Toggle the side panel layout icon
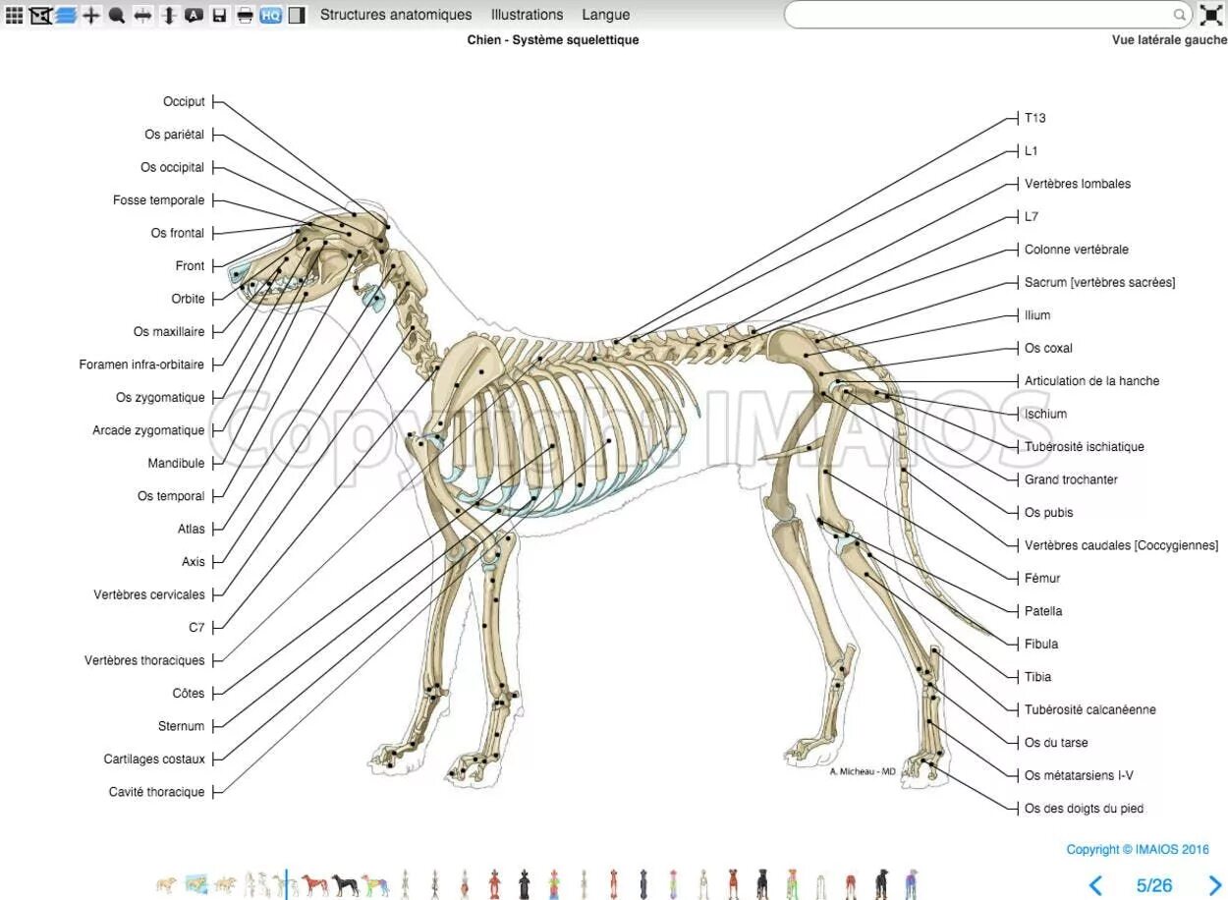Screen dimensions: 1228x900 [x=297, y=15]
